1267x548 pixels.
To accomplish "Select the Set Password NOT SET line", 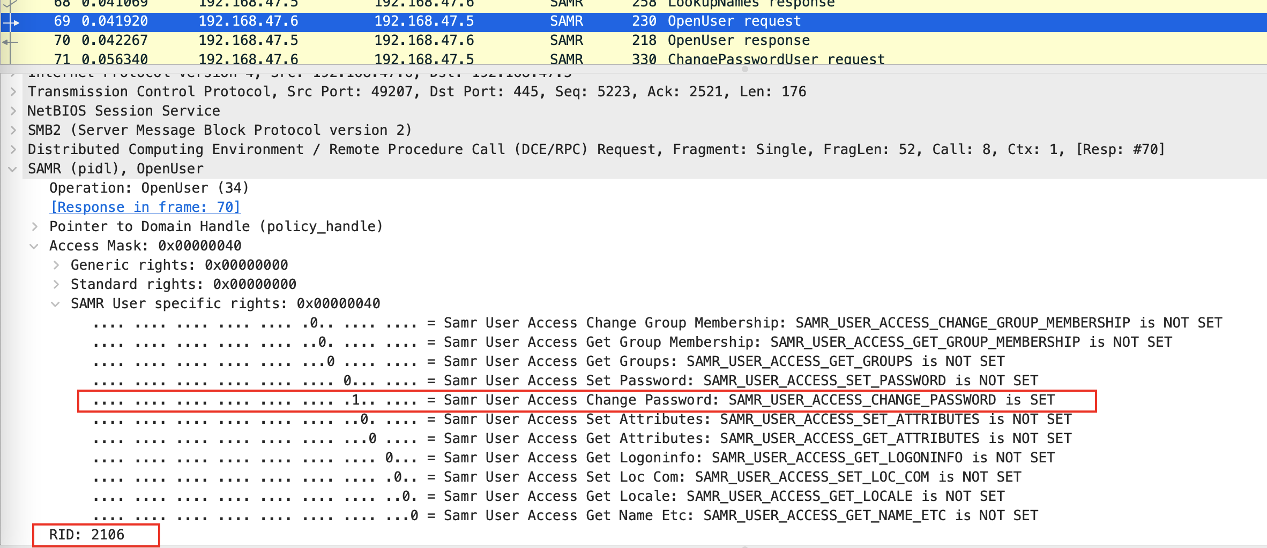I will pyautogui.click(x=565, y=380).
